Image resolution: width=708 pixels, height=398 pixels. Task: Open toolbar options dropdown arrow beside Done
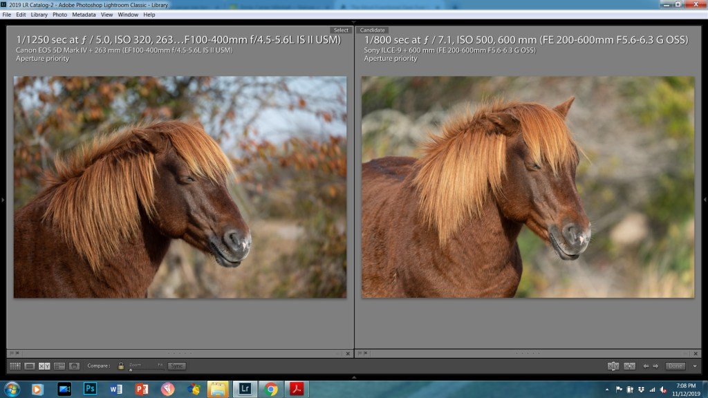click(x=695, y=366)
